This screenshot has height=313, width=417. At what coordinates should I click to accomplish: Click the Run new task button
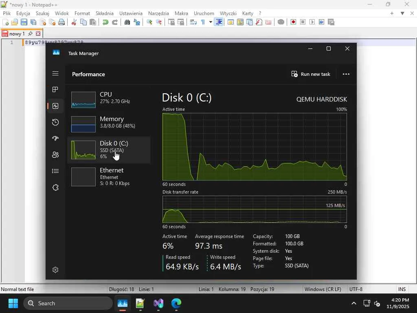click(x=311, y=74)
